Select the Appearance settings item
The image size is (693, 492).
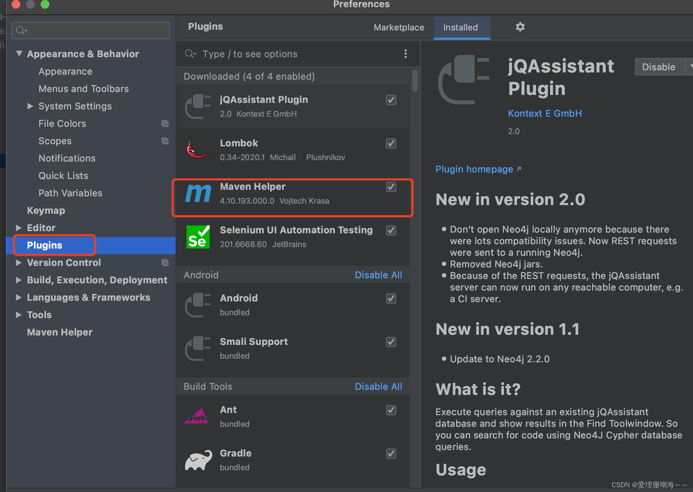pyautogui.click(x=66, y=71)
